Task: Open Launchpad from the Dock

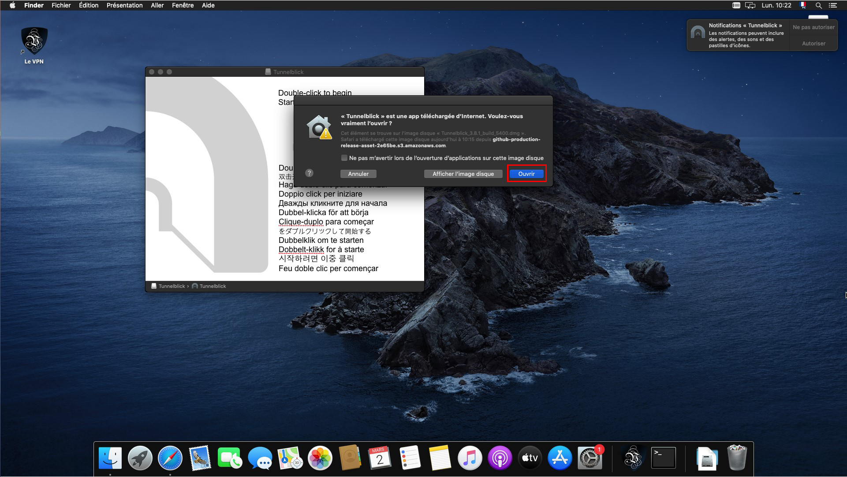Action: 140,458
